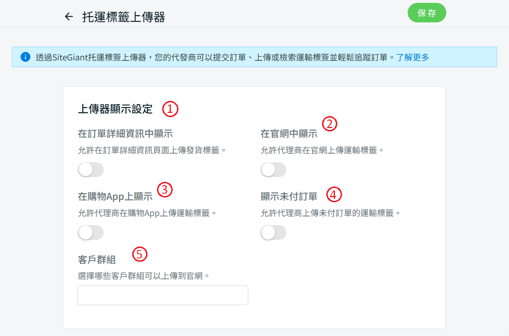Click the SiteGiant info banner text
The image size is (509, 336).
(x=214, y=58)
